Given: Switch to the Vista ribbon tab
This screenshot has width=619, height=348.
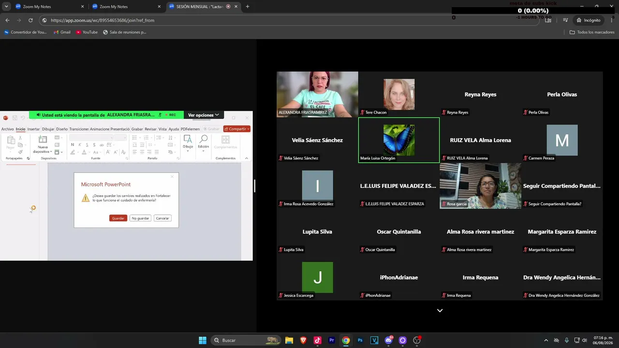Looking at the screenshot, I should coord(162,129).
